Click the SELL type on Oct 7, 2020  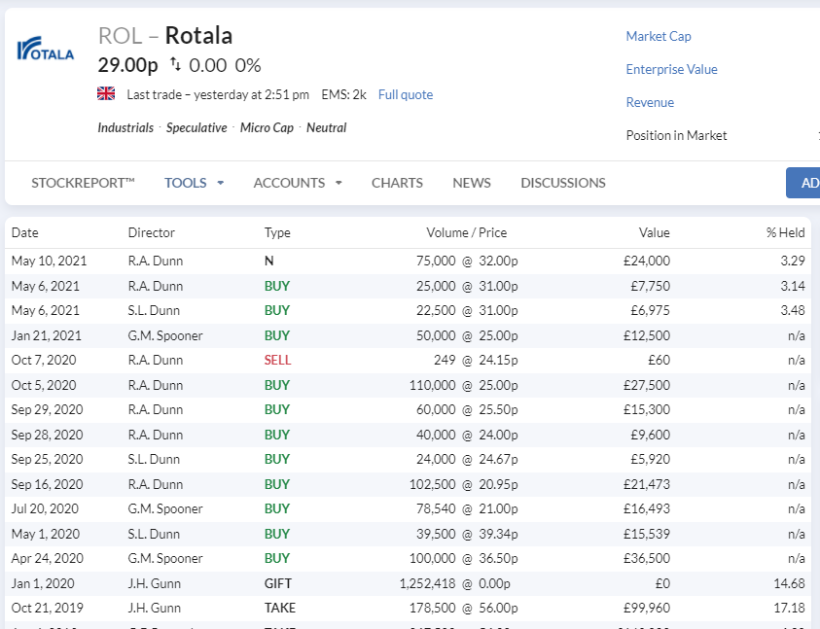[277, 361]
